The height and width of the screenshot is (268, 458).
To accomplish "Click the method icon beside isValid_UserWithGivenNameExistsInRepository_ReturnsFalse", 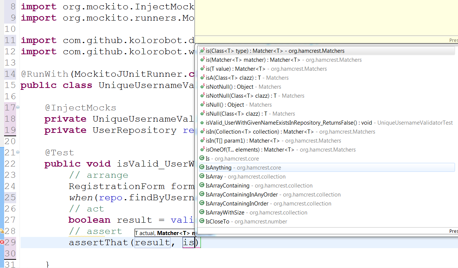I will tap(201, 122).
